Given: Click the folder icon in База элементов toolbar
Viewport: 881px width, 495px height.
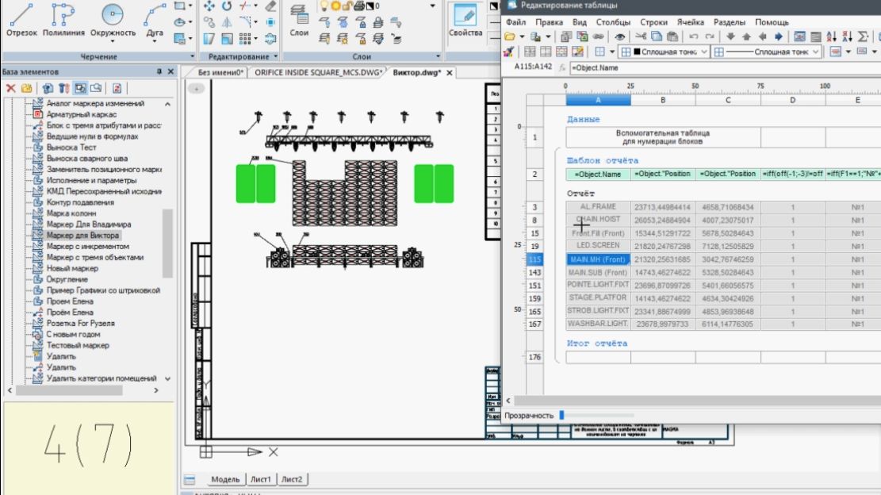Looking at the screenshot, I should (26, 88).
